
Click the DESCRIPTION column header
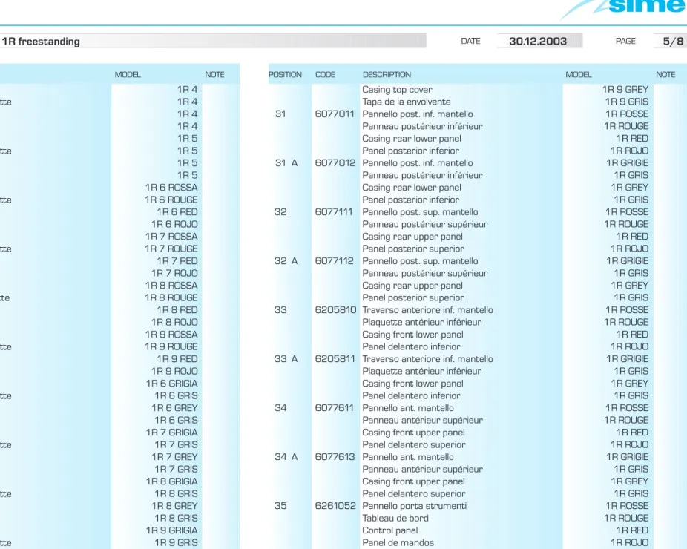(387, 74)
